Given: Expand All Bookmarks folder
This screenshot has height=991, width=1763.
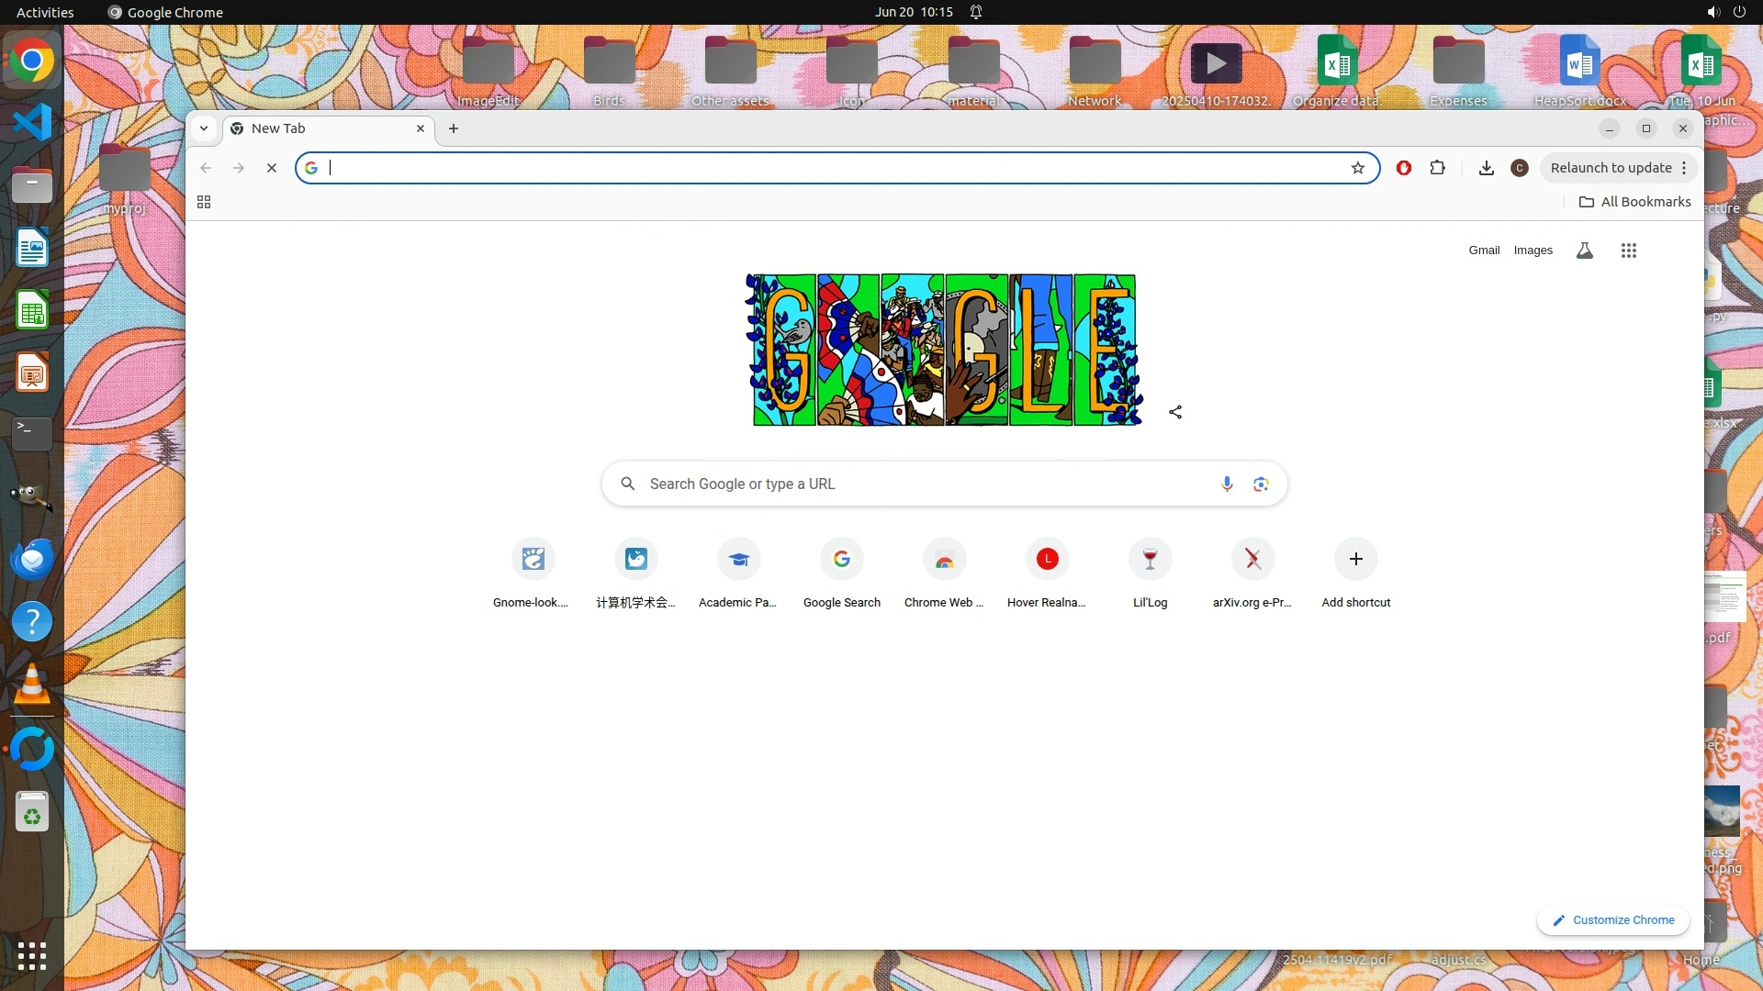Looking at the screenshot, I should tap(1634, 202).
